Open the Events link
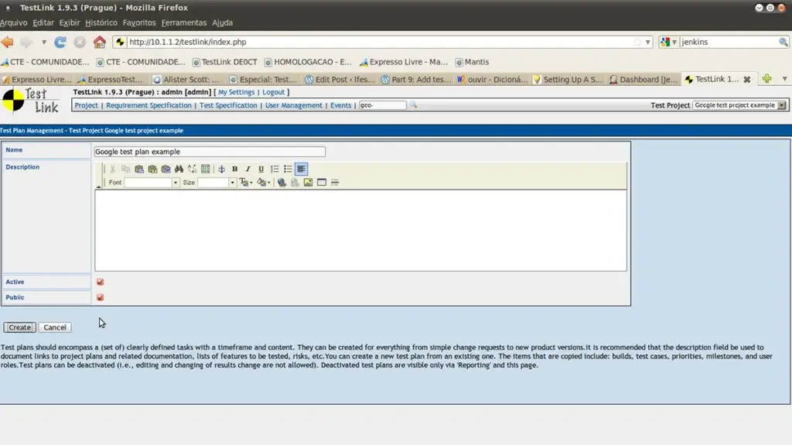 click(x=340, y=105)
